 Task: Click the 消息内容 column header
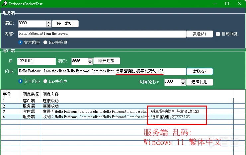137,94
